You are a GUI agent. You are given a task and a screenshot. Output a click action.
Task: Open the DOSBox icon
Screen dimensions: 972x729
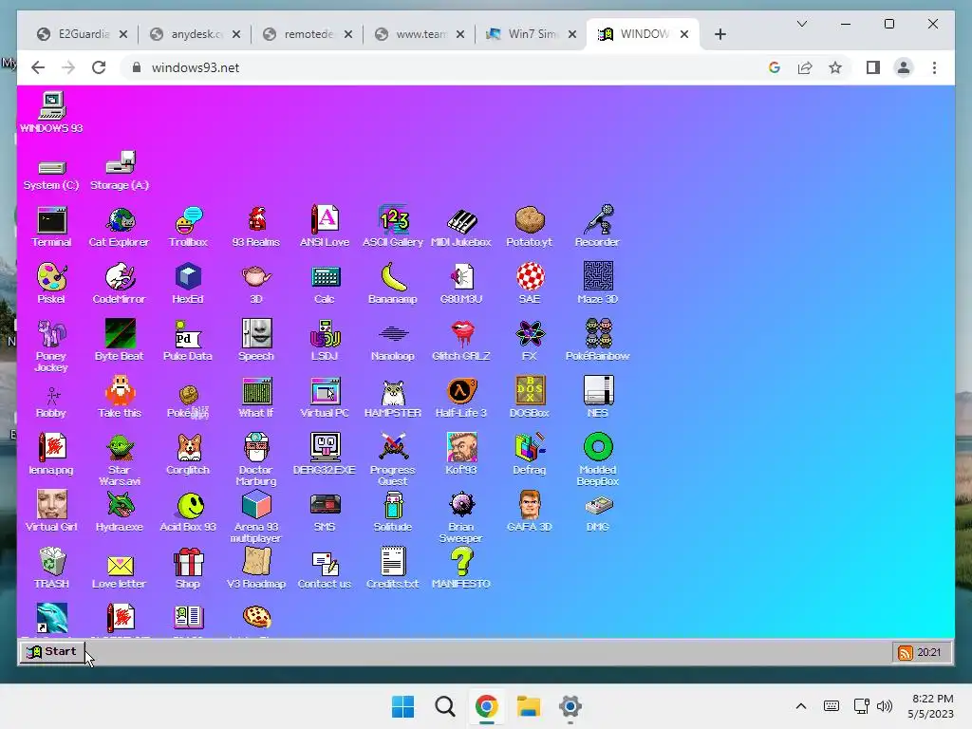pos(530,398)
